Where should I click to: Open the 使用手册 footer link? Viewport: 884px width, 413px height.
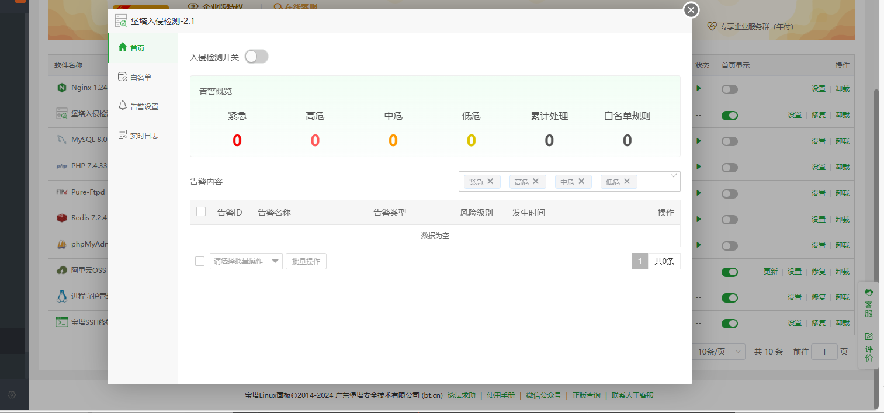501,395
